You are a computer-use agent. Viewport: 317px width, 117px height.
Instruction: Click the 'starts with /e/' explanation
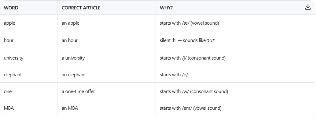click(x=174, y=75)
